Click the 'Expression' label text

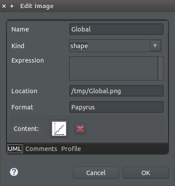click(28, 60)
